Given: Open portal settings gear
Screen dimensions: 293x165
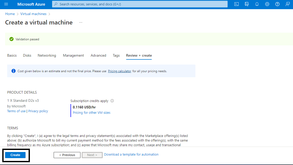Looking at the screenshot, I should [x=267, y=4].
